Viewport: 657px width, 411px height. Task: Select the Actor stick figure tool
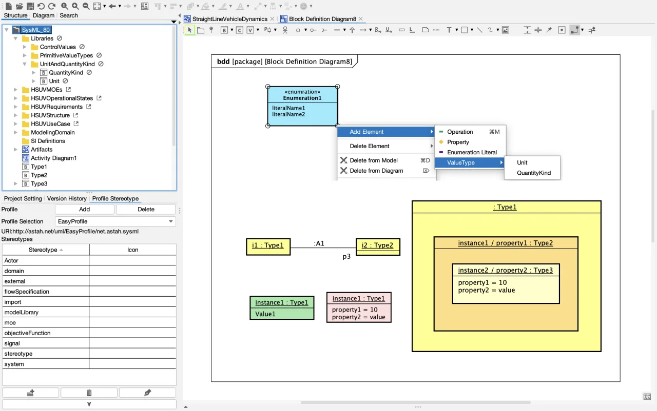[285, 30]
